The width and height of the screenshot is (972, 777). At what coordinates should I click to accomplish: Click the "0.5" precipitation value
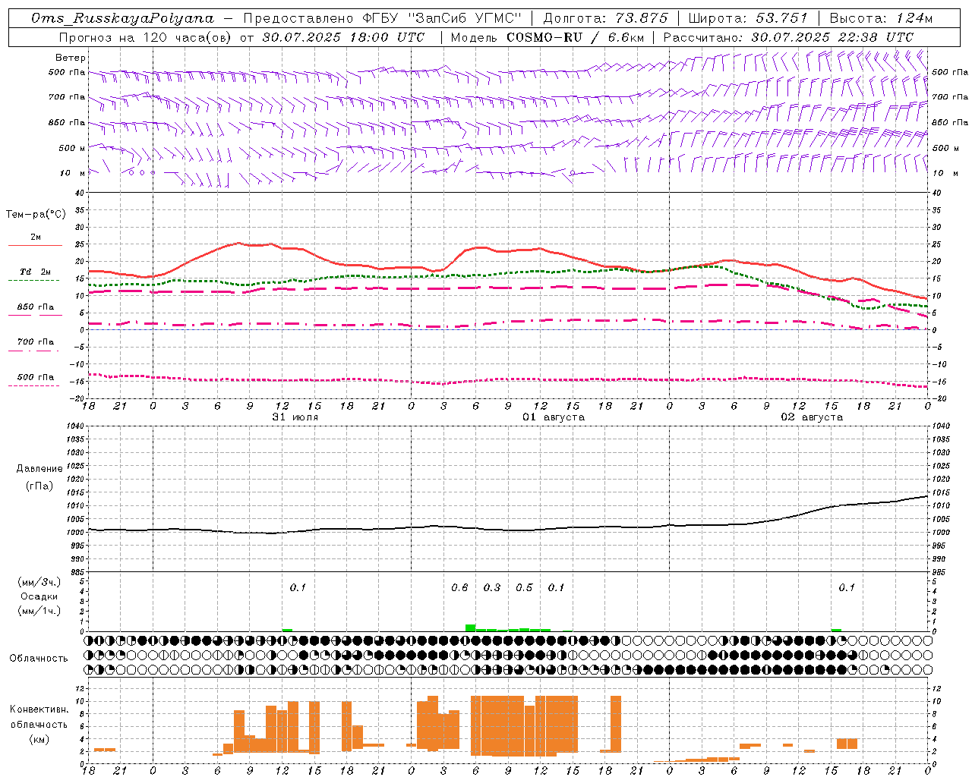coord(524,587)
